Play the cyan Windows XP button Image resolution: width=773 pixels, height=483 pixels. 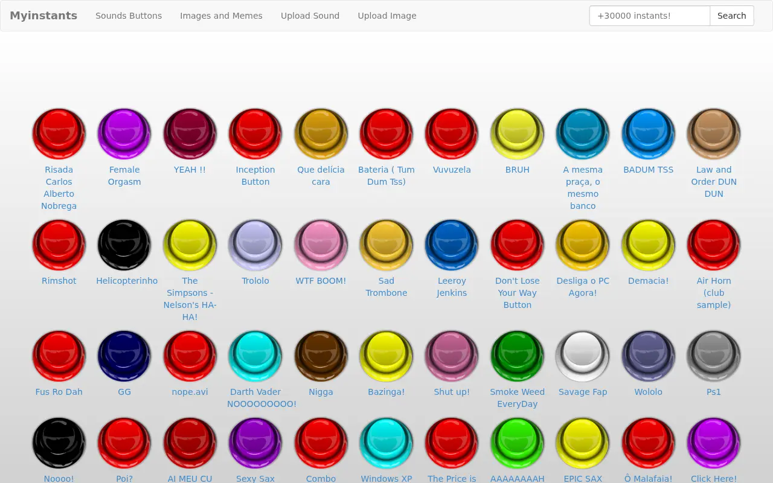point(386,443)
